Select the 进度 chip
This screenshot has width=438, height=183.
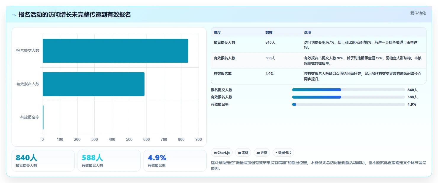262,153
